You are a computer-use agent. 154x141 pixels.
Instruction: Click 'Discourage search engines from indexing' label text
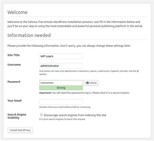click(75, 115)
